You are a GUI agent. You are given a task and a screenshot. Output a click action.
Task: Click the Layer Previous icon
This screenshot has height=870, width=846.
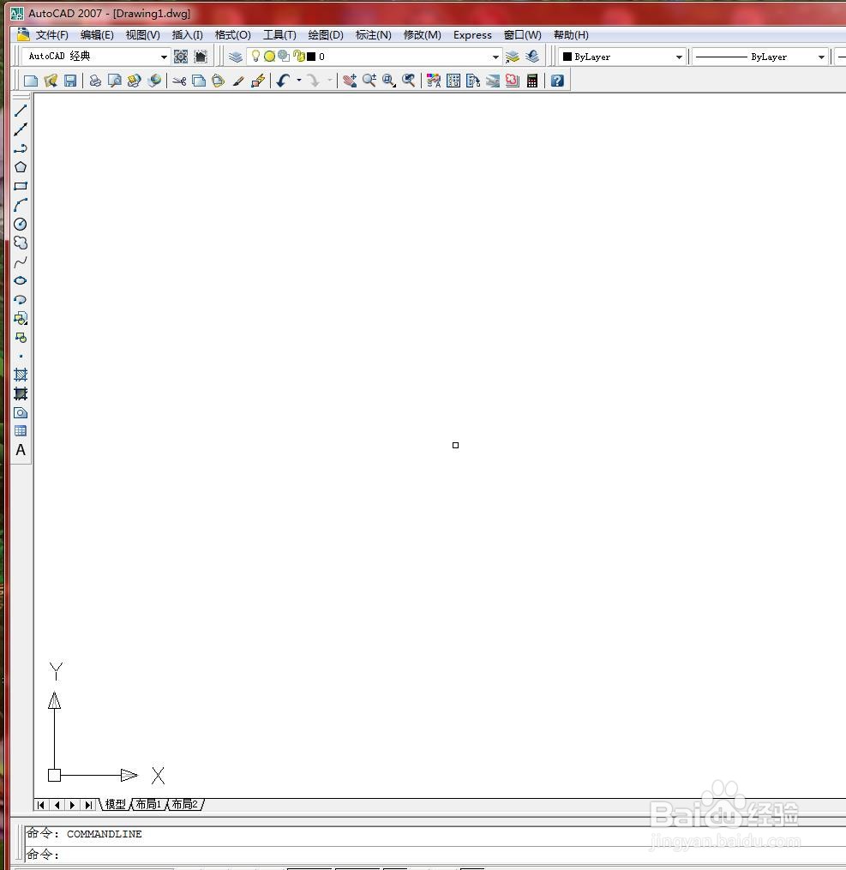coord(532,57)
